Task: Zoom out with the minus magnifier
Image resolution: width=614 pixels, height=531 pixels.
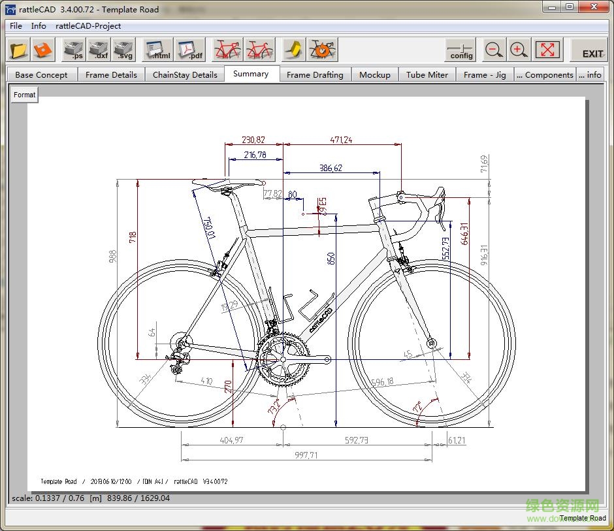Action: (x=494, y=50)
